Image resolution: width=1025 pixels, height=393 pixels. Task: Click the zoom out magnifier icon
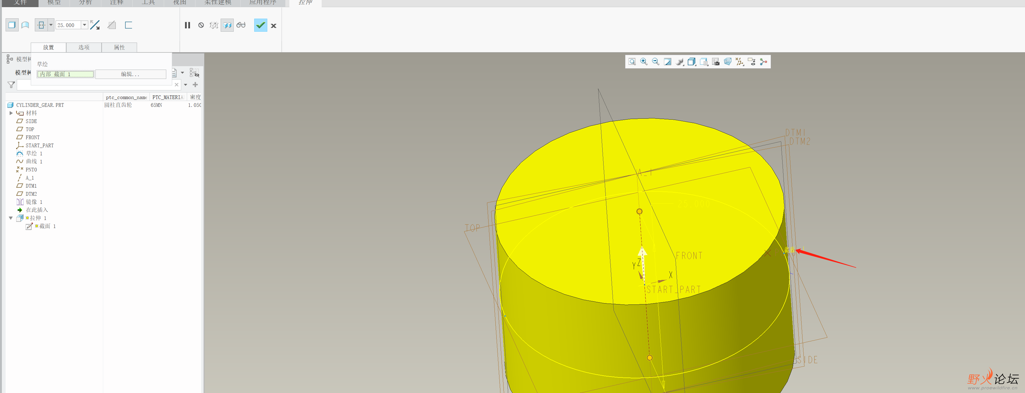pyautogui.click(x=656, y=62)
